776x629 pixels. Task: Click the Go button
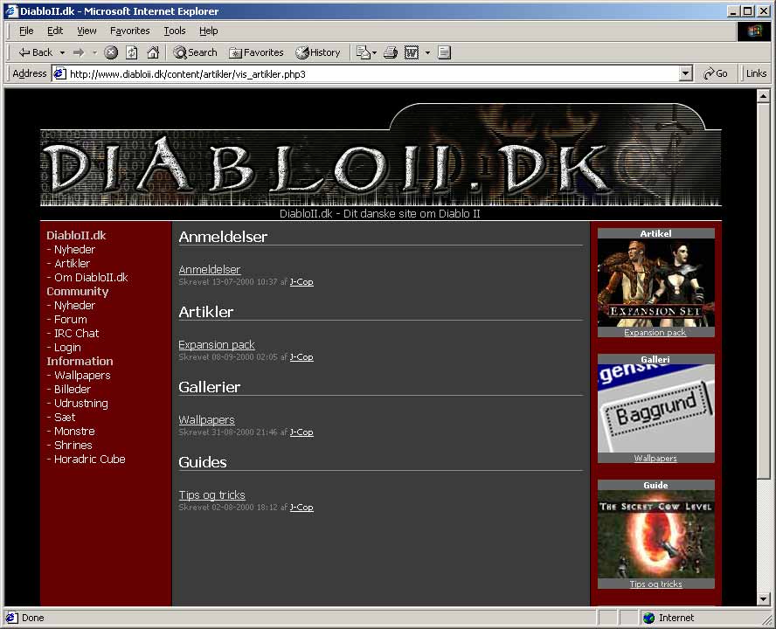716,73
